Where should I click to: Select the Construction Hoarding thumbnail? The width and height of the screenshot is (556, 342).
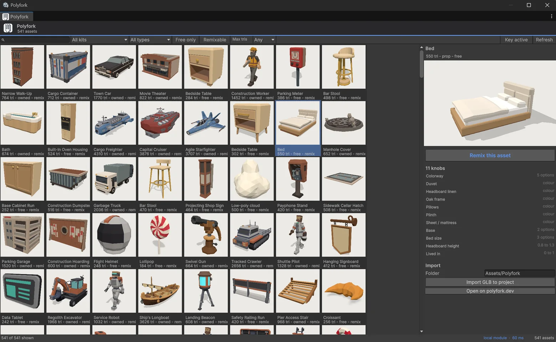tap(68, 235)
